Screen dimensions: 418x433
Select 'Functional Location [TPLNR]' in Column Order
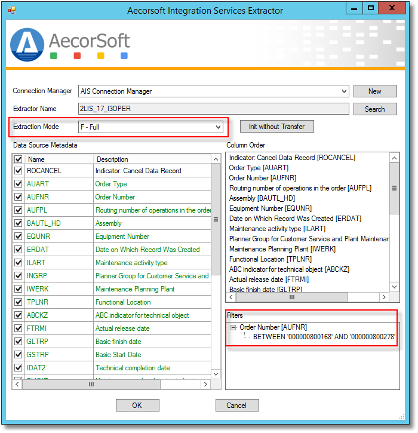click(271, 259)
